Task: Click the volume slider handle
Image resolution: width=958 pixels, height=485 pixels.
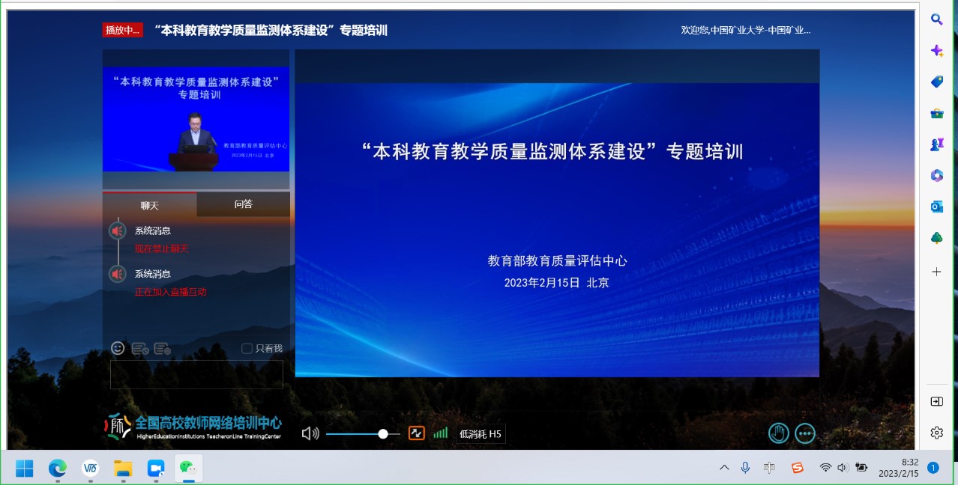Action: click(x=383, y=433)
